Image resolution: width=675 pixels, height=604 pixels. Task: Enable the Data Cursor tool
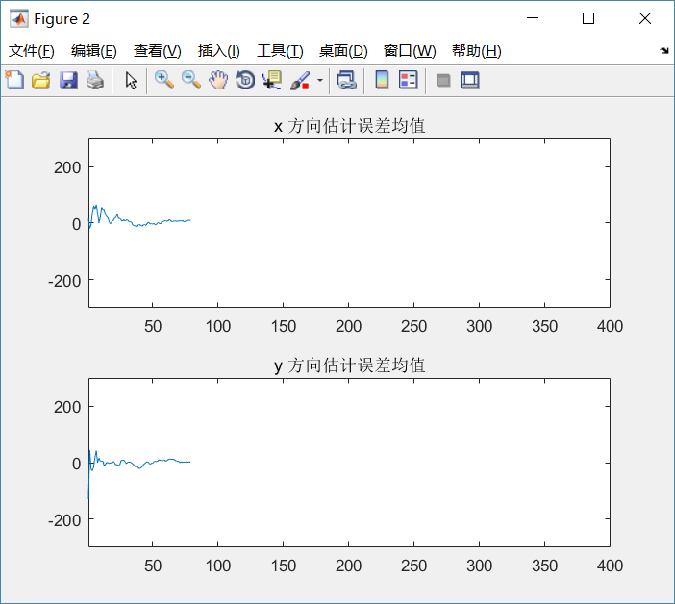[x=272, y=80]
